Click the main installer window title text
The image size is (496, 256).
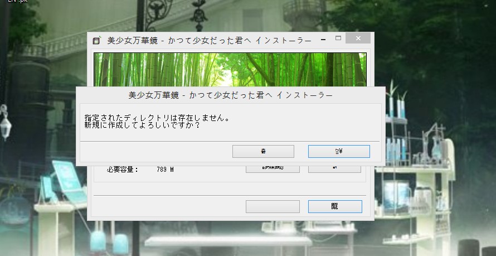tap(208, 40)
